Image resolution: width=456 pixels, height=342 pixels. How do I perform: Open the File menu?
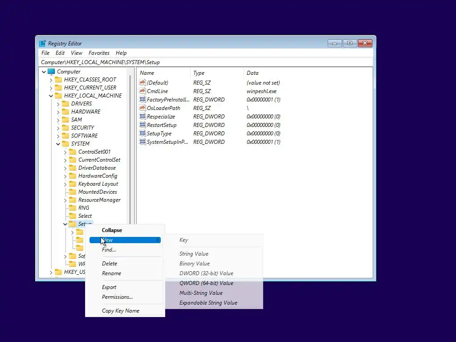pos(45,53)
